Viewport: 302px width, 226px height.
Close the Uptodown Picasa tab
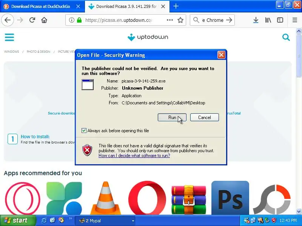tap(163, 6)
